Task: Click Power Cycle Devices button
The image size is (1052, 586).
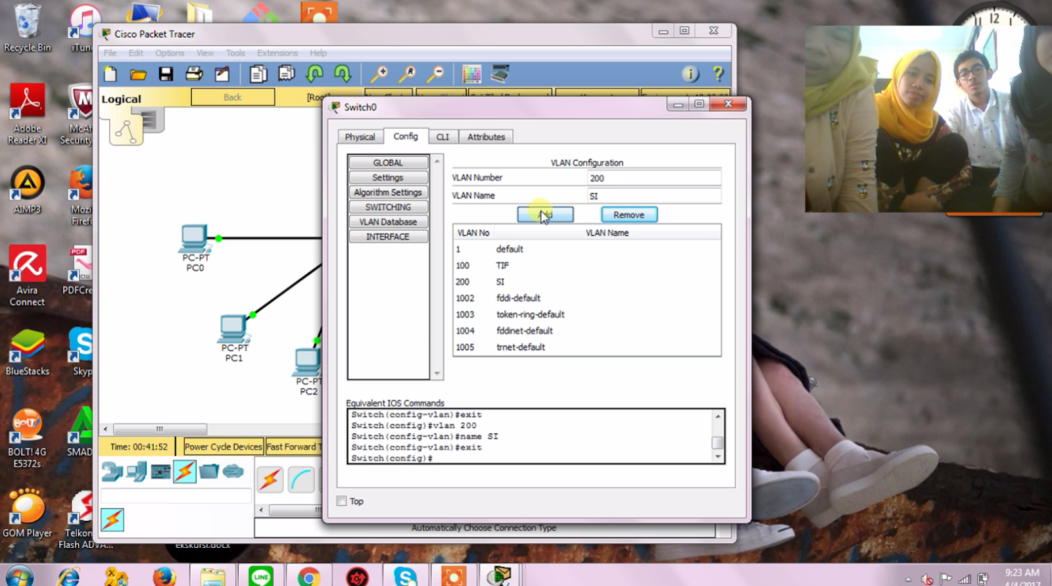Action: (x=223, y=447)
